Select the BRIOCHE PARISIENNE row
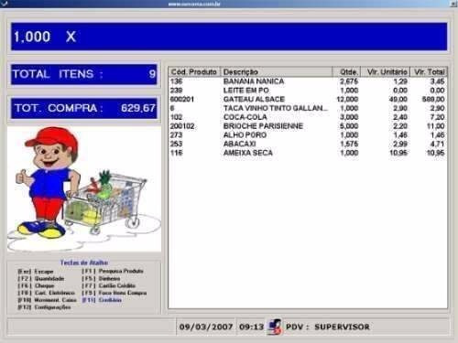Viewport: 458px width, 343px height. pyautogui.click(x=308, y=126)
